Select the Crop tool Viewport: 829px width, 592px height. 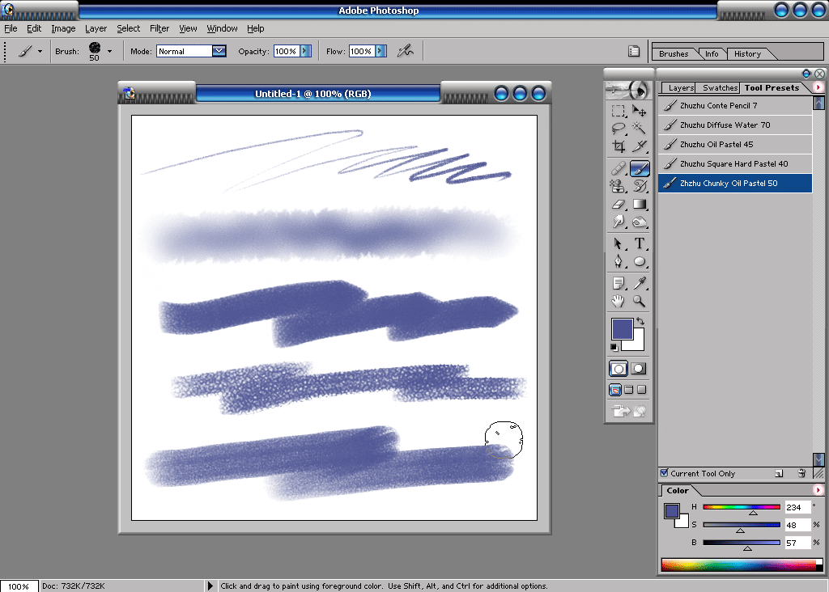pyautogui.click(x=618, y=146)
